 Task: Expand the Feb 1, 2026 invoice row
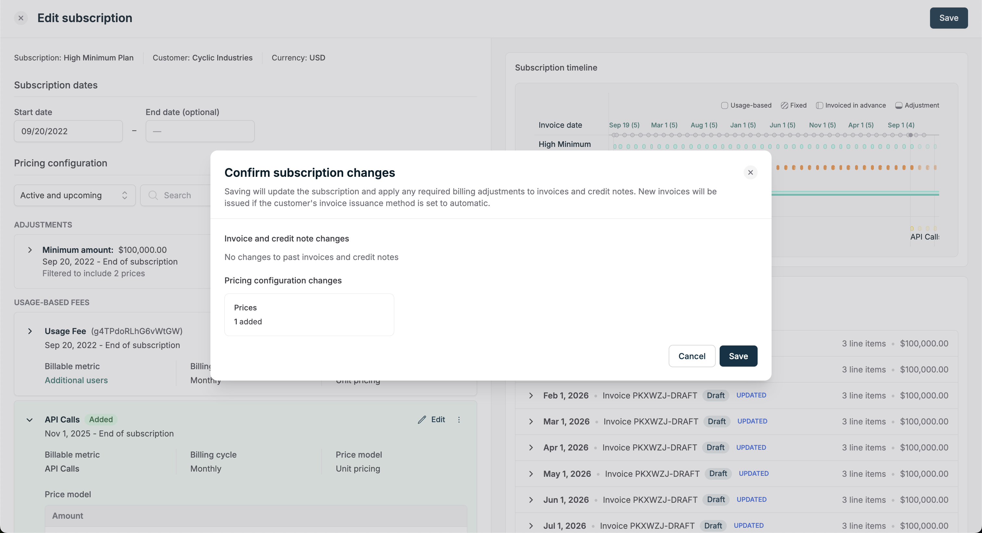click(x=531, y=396)
